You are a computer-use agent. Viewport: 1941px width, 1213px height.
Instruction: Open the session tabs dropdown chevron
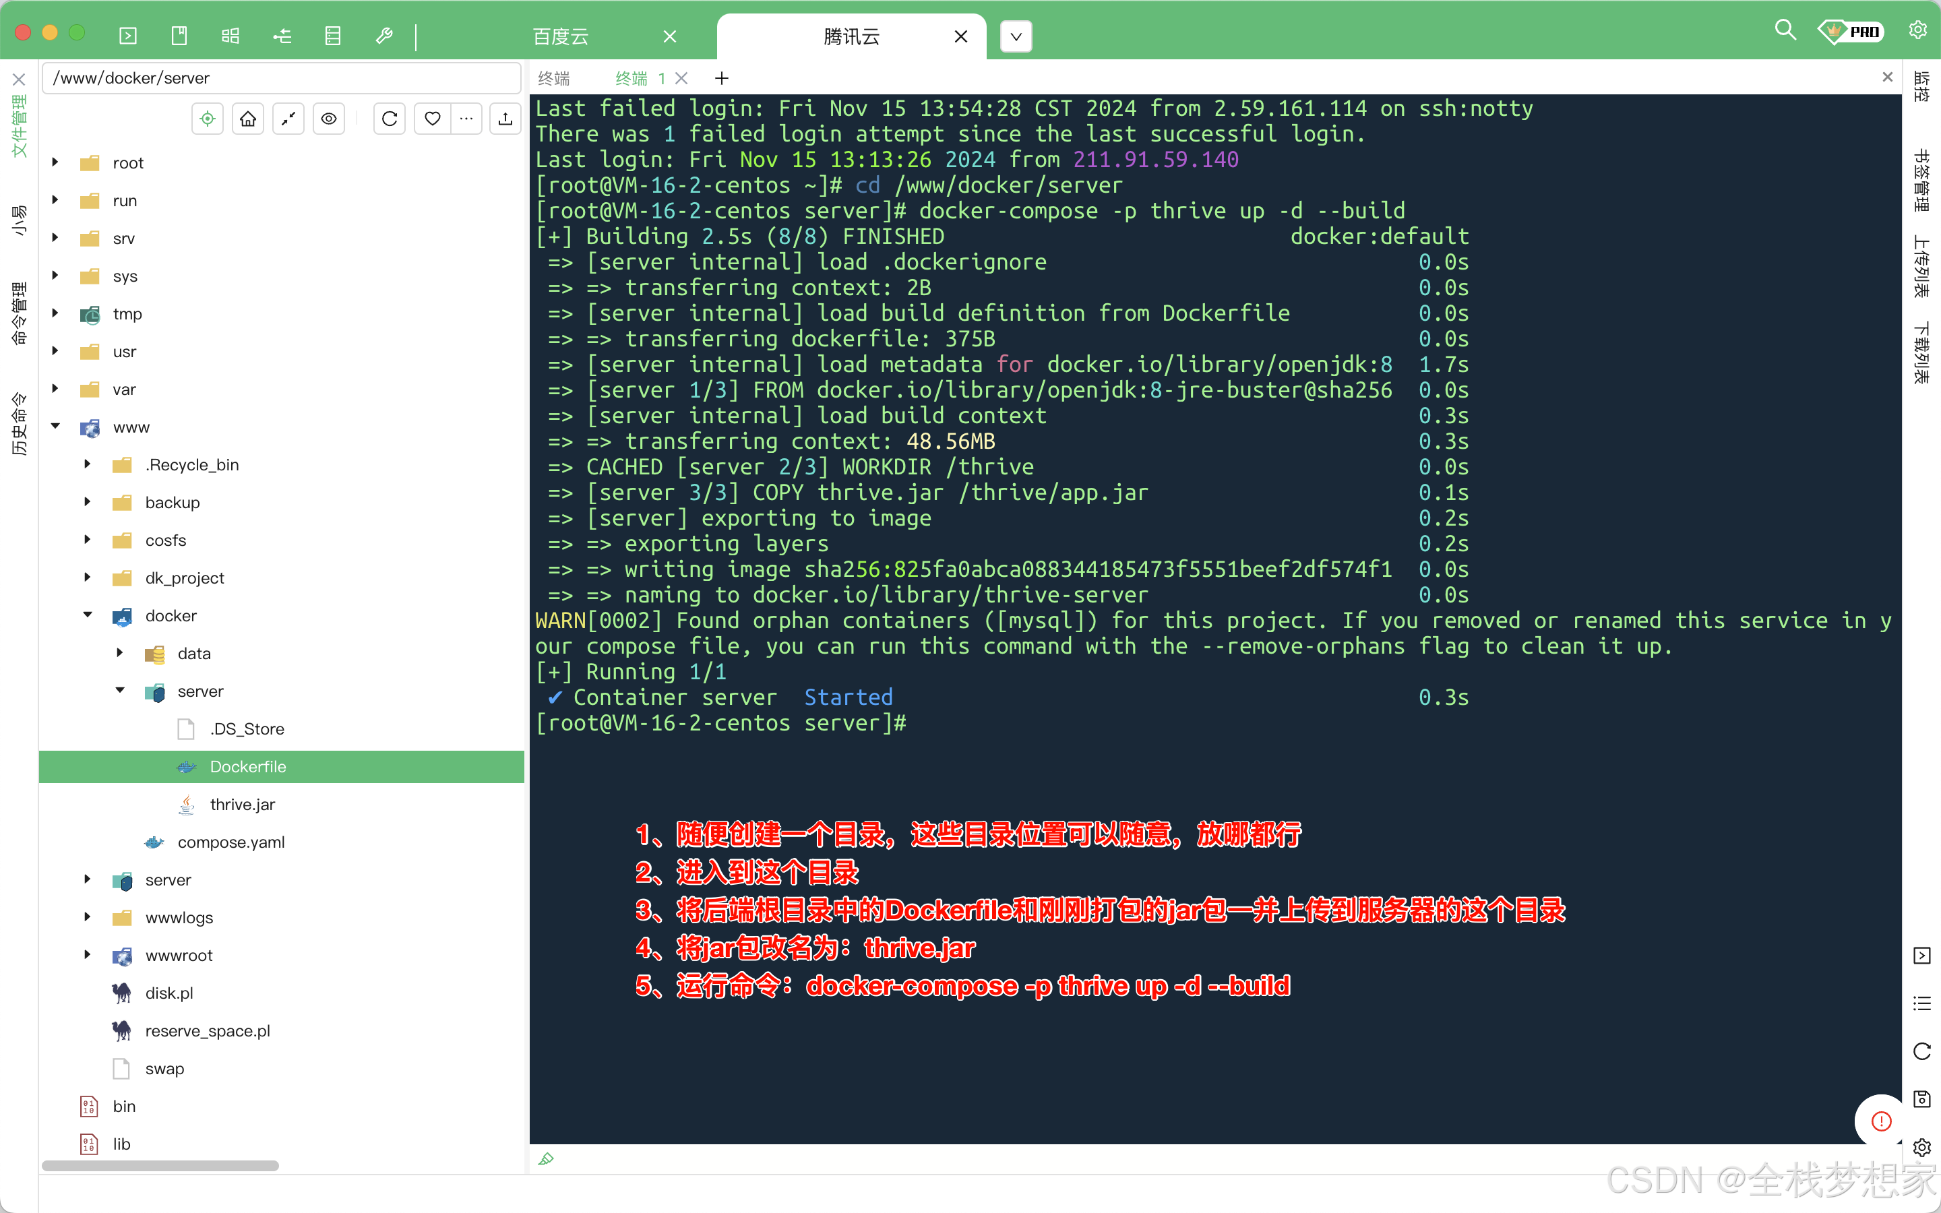pos(1016,36)
